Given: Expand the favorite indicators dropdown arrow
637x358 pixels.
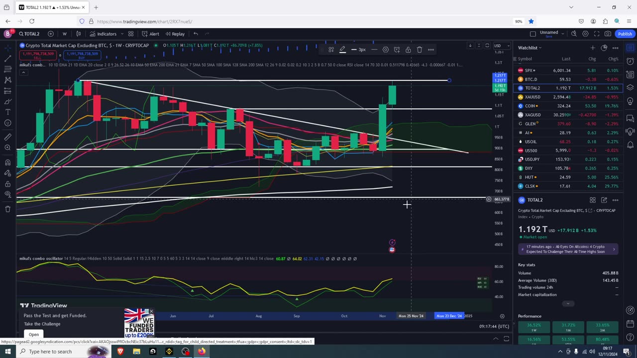Looking at the screenshot, I should point(122,34).
